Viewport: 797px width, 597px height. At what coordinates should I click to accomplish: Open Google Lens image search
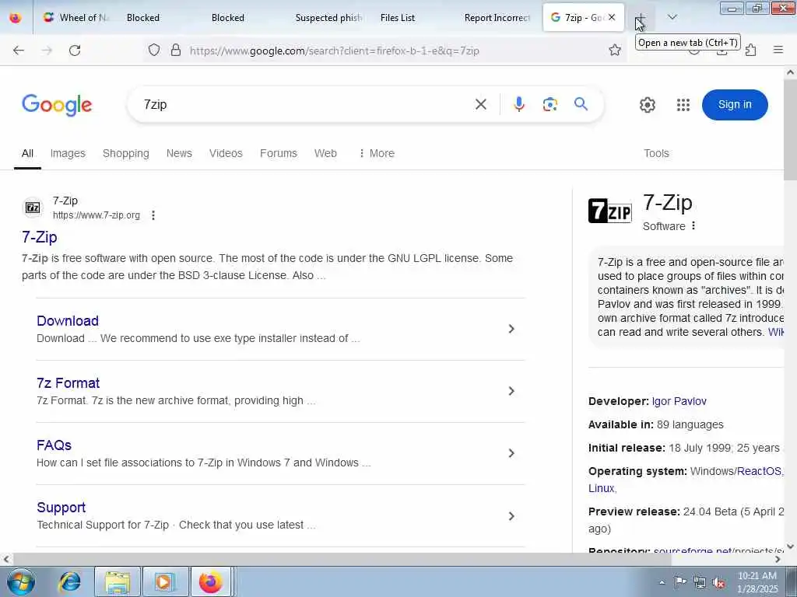pyautogui.click(x=550, y=105)
